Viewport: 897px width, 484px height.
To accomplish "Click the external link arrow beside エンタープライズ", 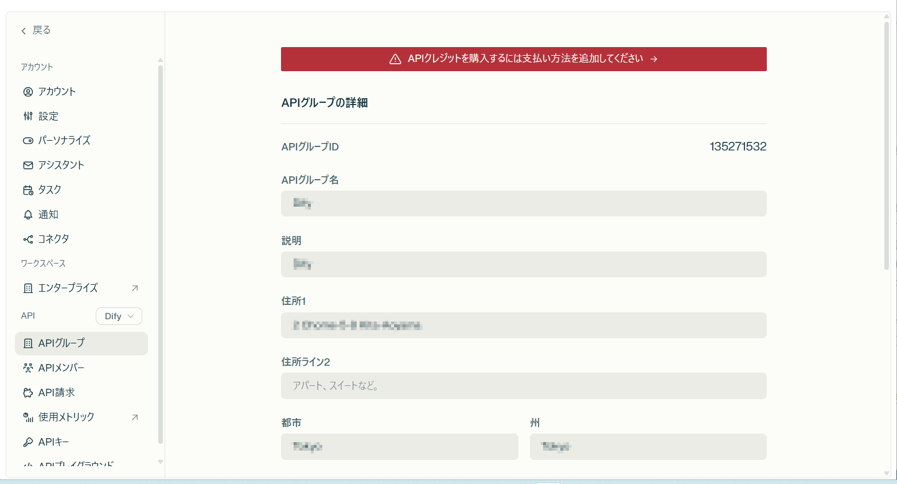I will [x=135, y=288].
